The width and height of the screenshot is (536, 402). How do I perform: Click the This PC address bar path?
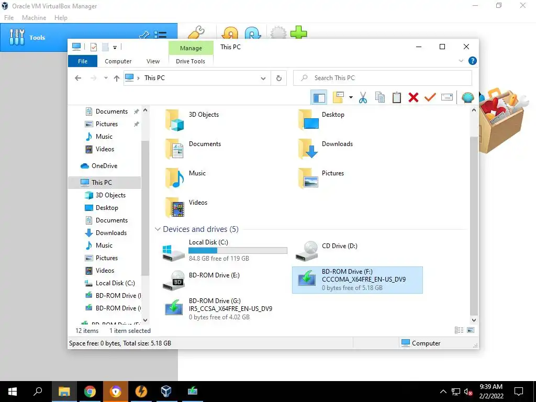[154, 78]
